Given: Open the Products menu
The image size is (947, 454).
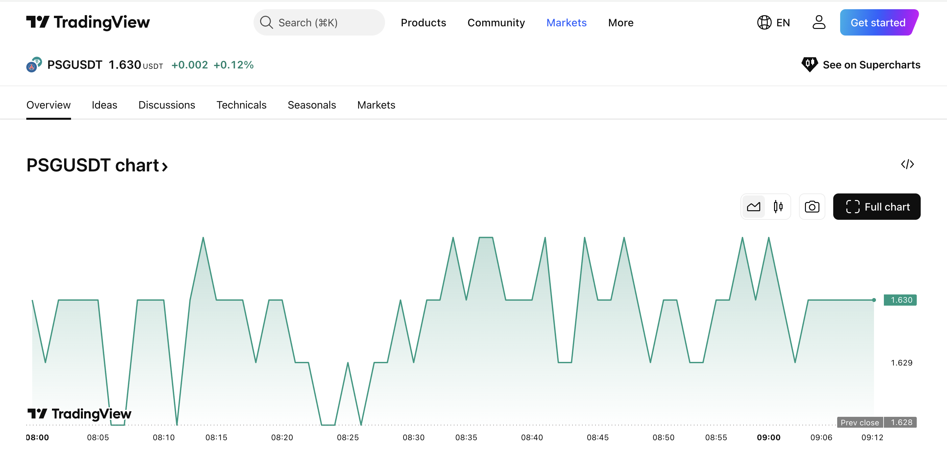Looking at the screenshot, I should pyautogui.click(x=423, y=23).
